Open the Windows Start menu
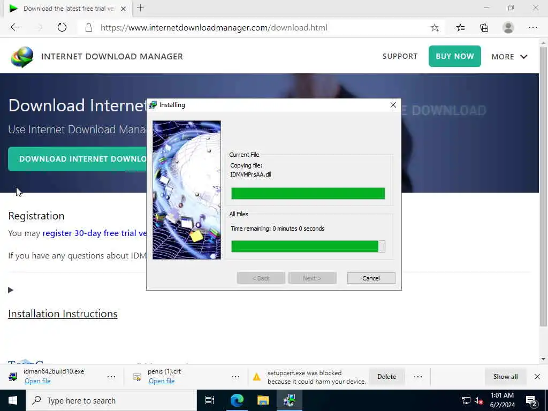 pyautogui.click(x=13, y=400)
